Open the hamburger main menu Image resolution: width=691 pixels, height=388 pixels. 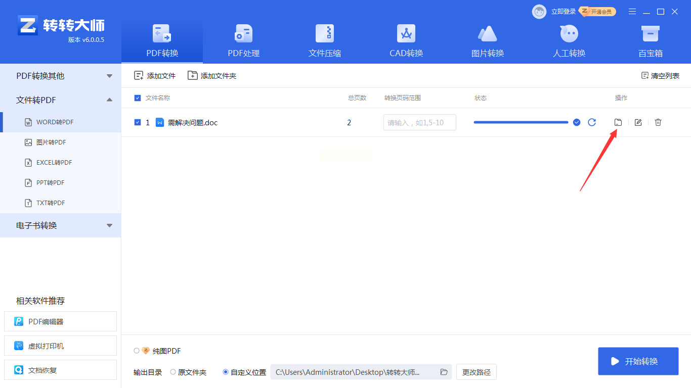[x=632, y=12]
